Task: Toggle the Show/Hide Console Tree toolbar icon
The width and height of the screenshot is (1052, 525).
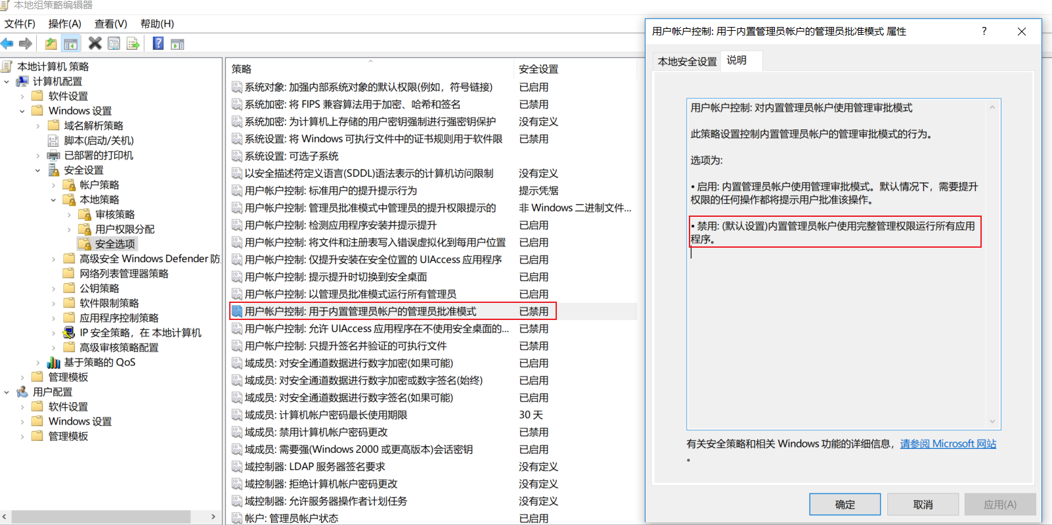Action: pyautogui.click(x=70, y=44)
